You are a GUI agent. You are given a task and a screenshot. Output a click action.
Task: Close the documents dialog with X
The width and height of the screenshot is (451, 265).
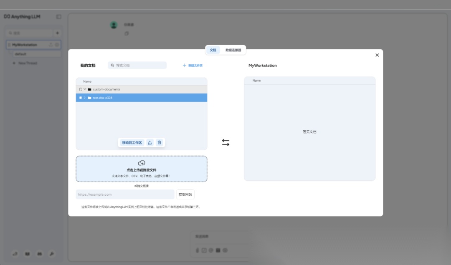coord(377,55)
